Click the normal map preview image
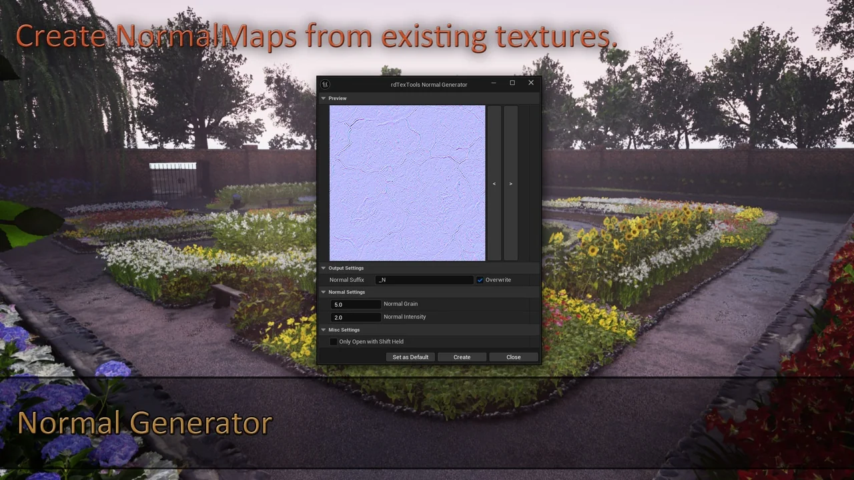 [x=407, y=183]
